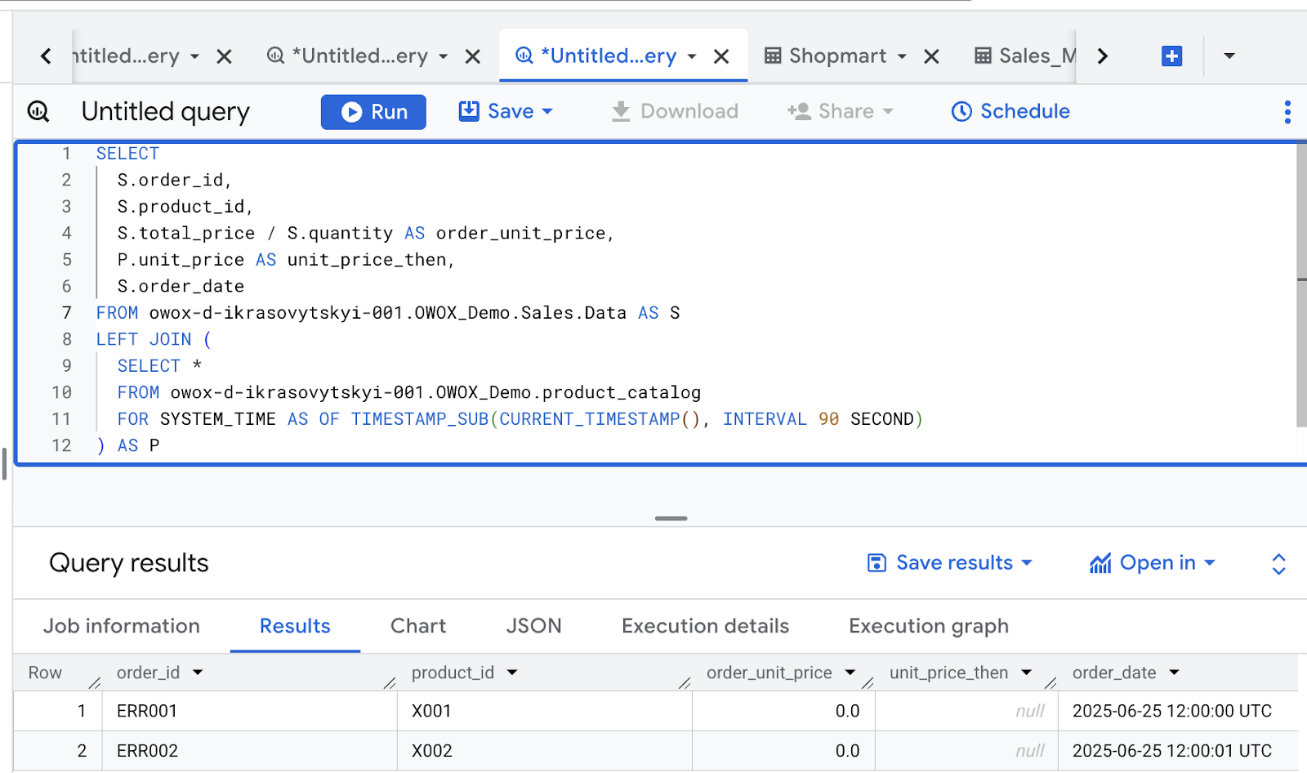This screenshot has width=1307, height=773.
Task: Open dropdown of second *Untitled...ery tab
Action: 444,56
